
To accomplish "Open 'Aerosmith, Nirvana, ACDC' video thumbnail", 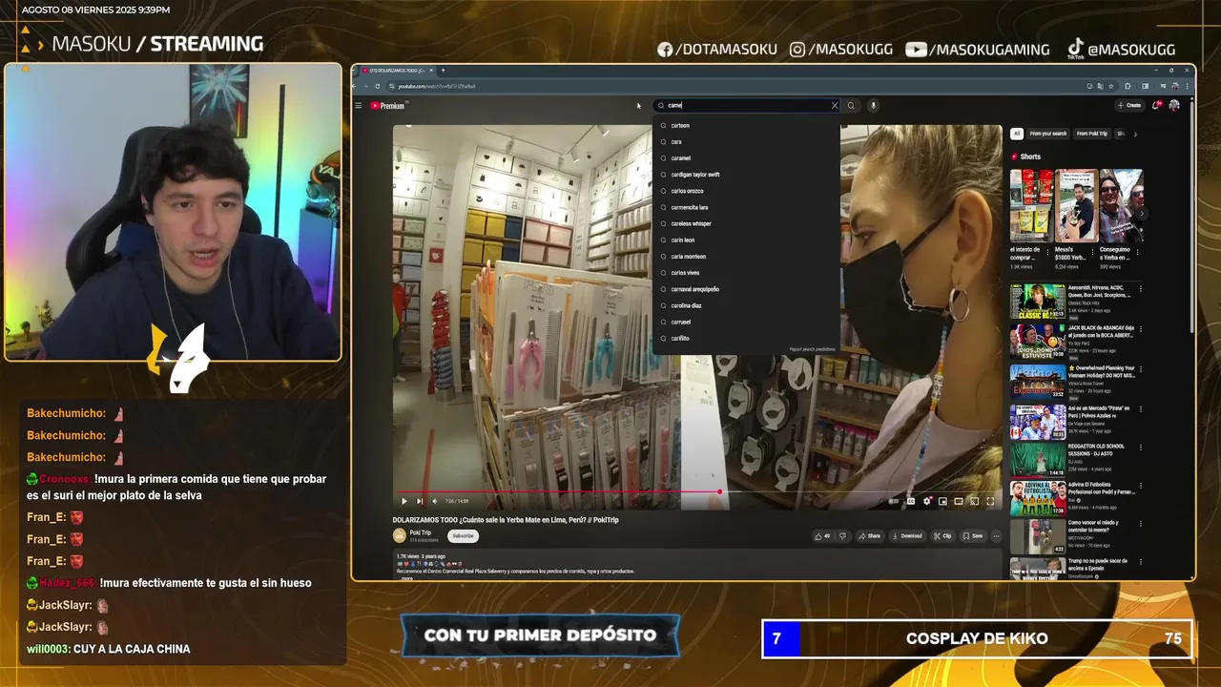I will point(1038,301).
